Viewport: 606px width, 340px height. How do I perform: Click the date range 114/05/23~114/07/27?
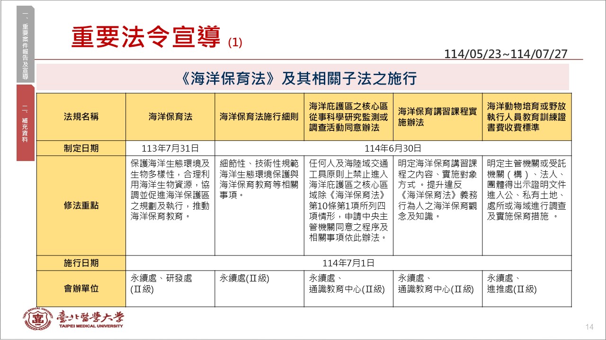(x=506, y=54)
